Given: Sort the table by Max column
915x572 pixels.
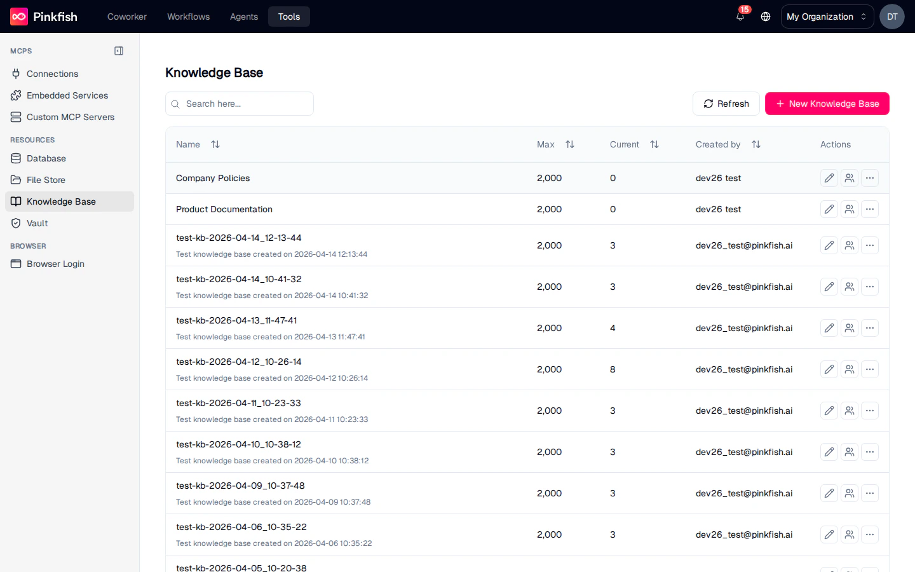Looking at the screenshot, I should point(570,144).
